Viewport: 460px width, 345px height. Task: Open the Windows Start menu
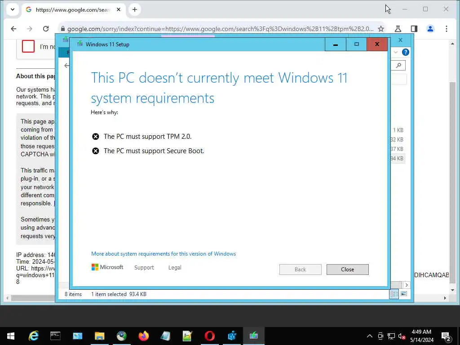[11, 336]
